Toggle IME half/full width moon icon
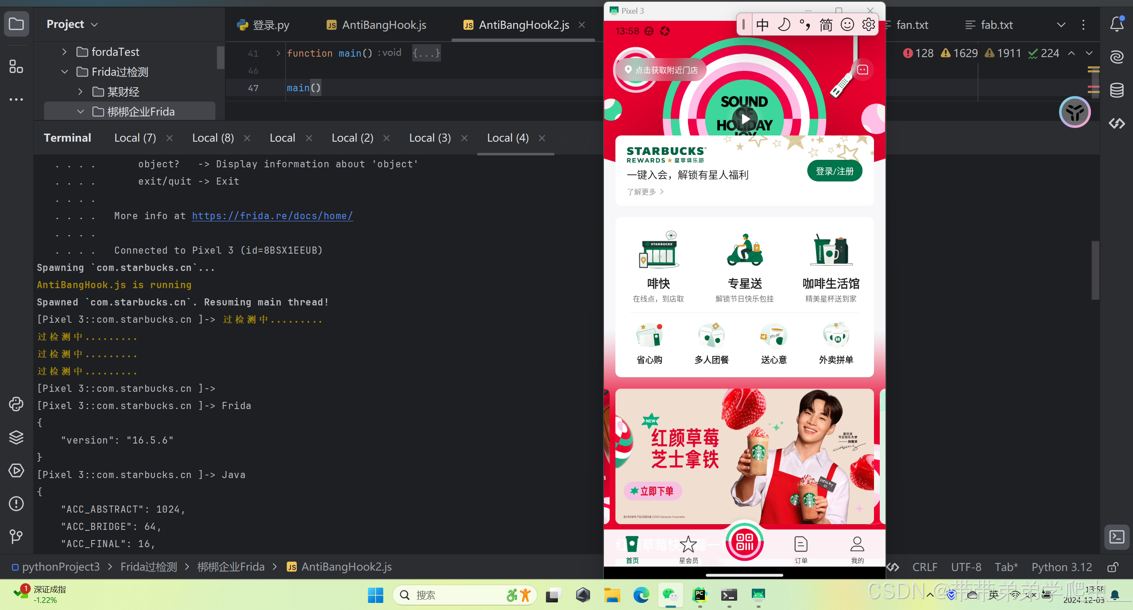The height and width of the screenshot is (610, 1133). coord(784,25)
